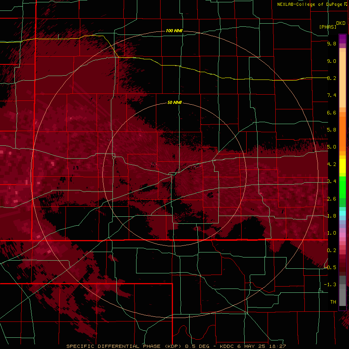The width and height of the screenshot is (349, 349).
Task: Click the 3.4 value on the color scale
Action: (332, 181)
